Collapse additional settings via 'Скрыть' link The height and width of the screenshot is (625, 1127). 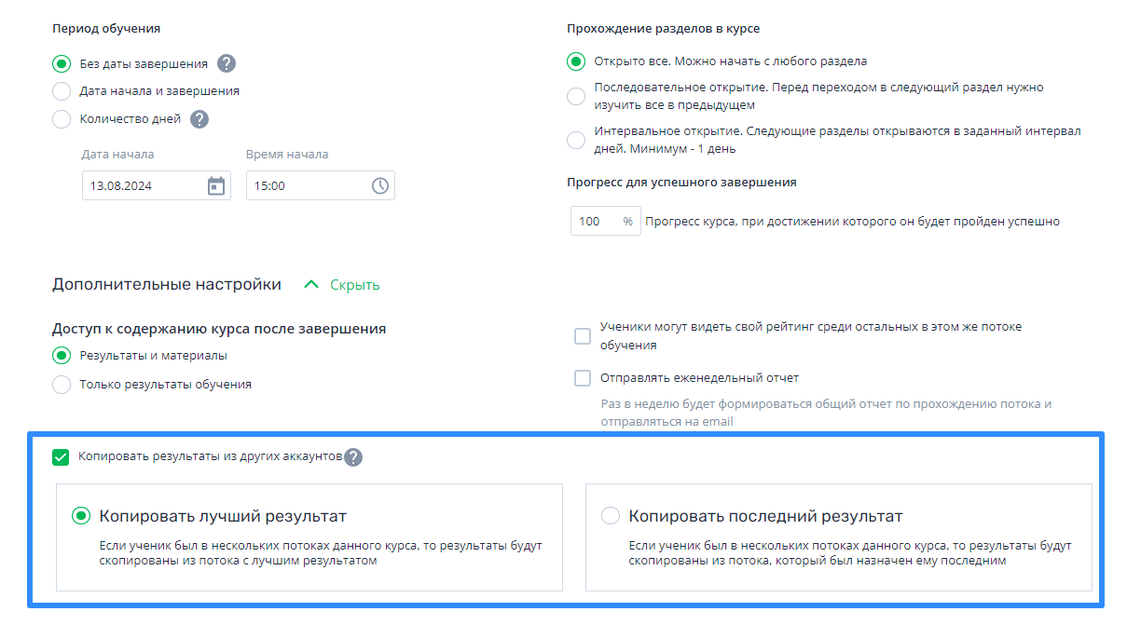354,285
